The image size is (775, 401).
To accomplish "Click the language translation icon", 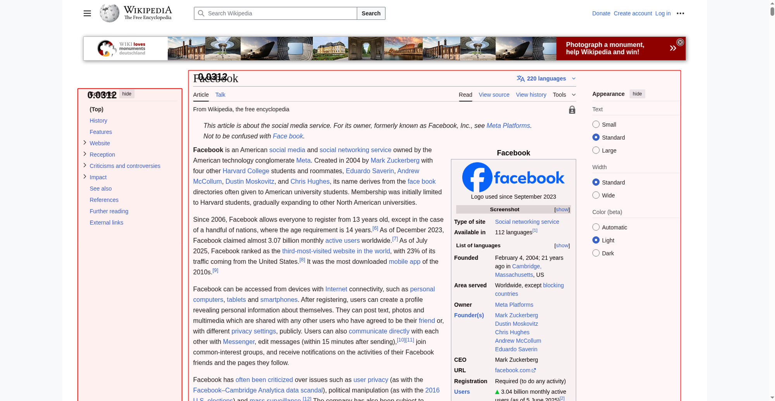I will pos(520,79).
